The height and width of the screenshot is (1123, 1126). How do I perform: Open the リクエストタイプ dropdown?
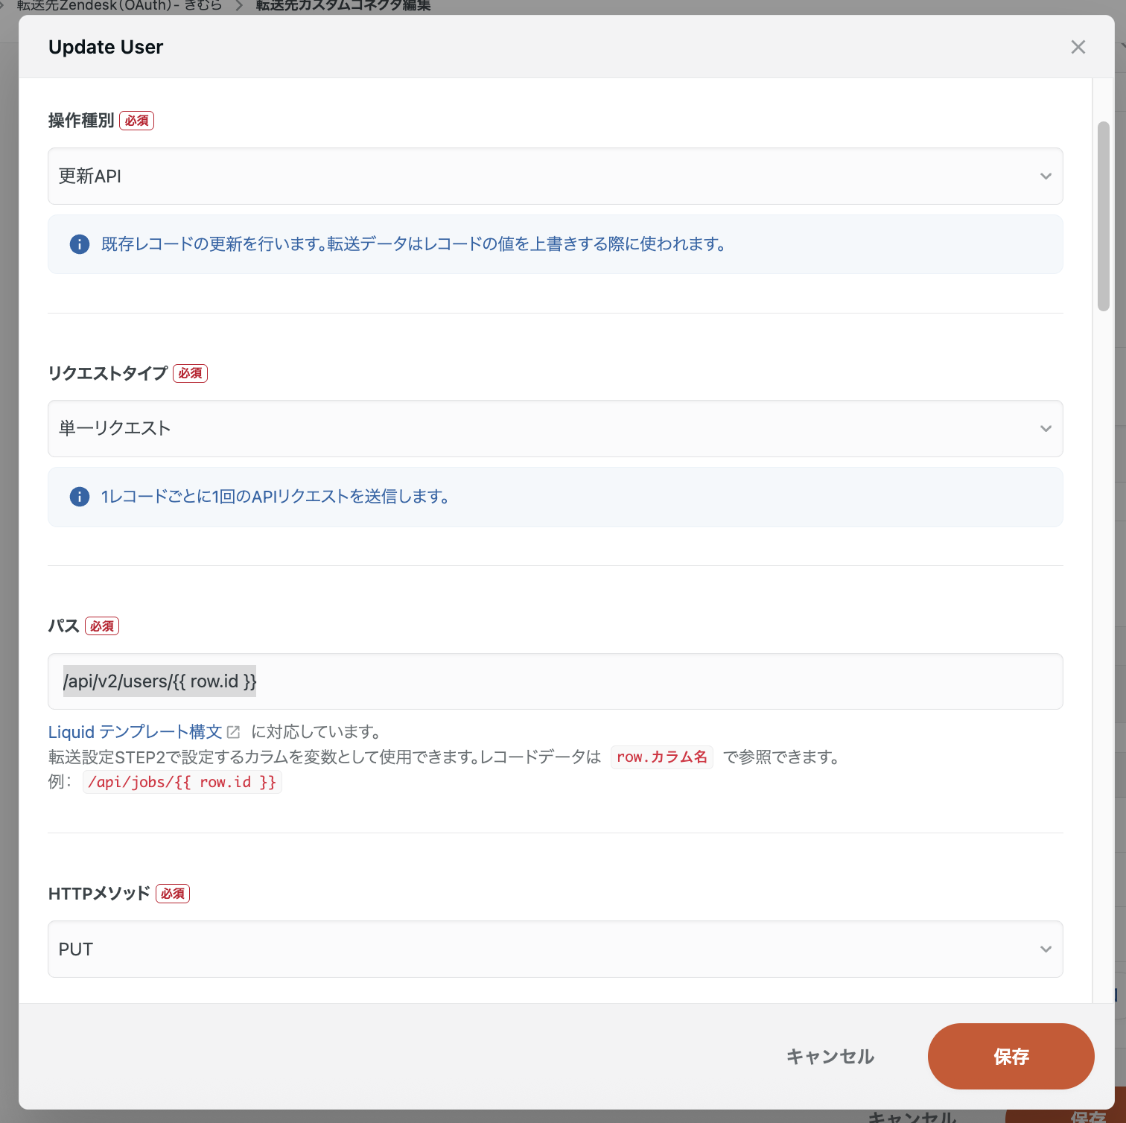tap(555, 428)
